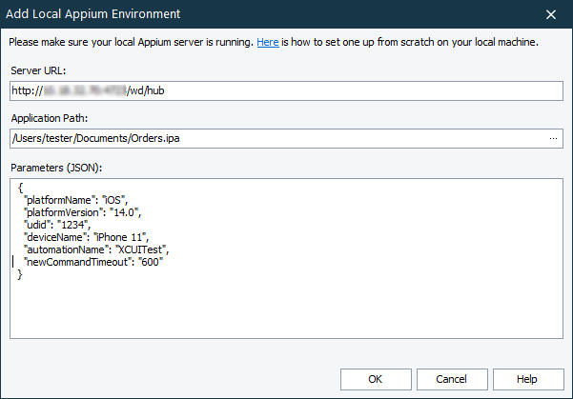Click the closing brace in JSON parameters

click(20, 274)
